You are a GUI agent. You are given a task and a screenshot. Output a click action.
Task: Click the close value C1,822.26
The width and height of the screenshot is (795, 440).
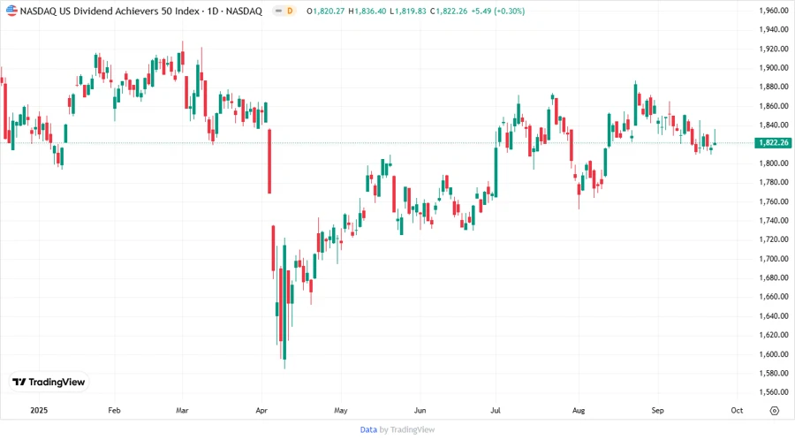click(x=449, y=11)
